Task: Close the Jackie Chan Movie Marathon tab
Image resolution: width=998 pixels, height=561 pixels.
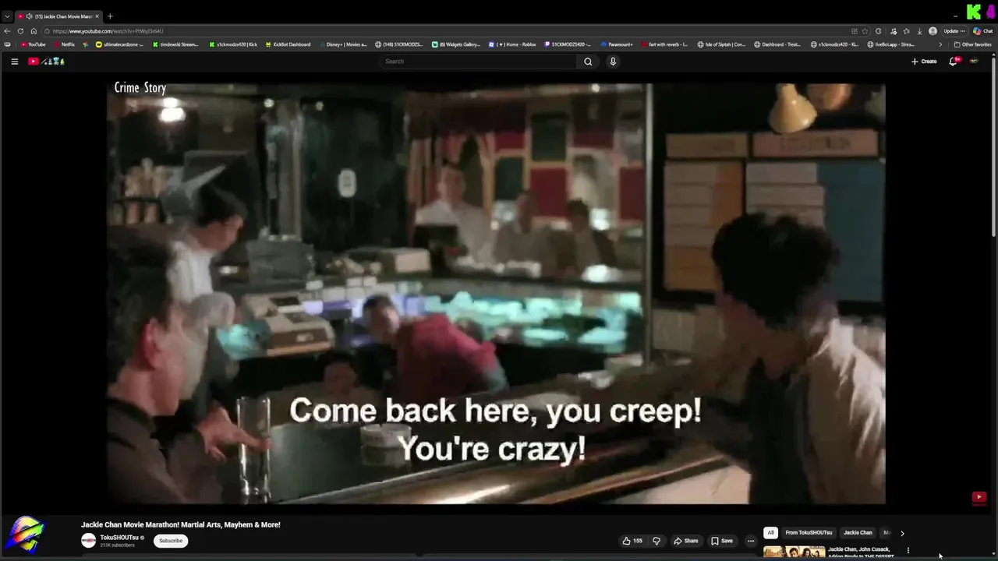Action: [x=97, y=16]
